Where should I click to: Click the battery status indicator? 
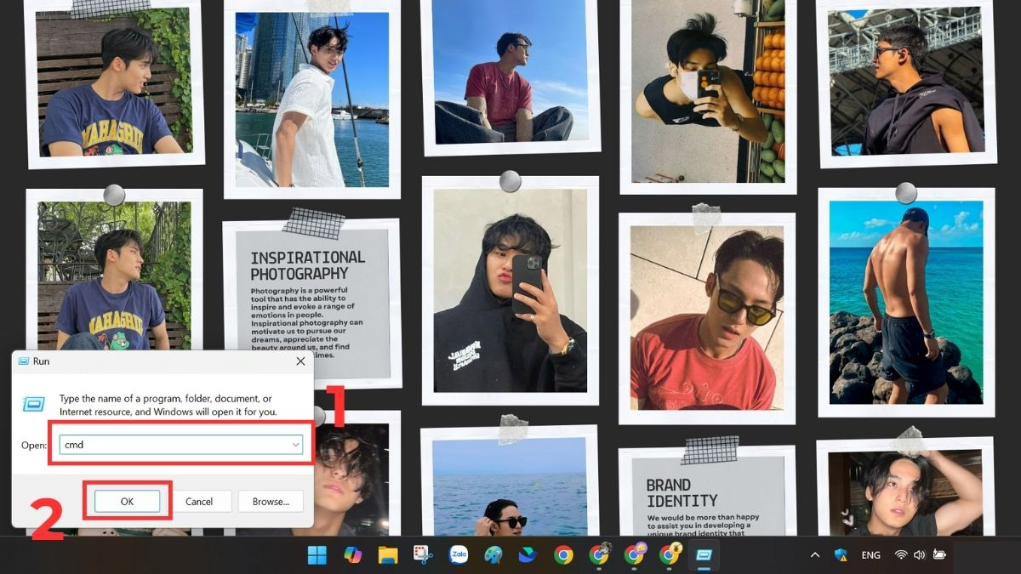[x=940, y=555]
